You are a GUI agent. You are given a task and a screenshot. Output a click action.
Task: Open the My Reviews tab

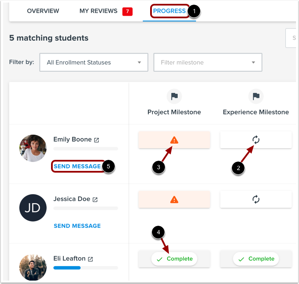pos(98,11)
